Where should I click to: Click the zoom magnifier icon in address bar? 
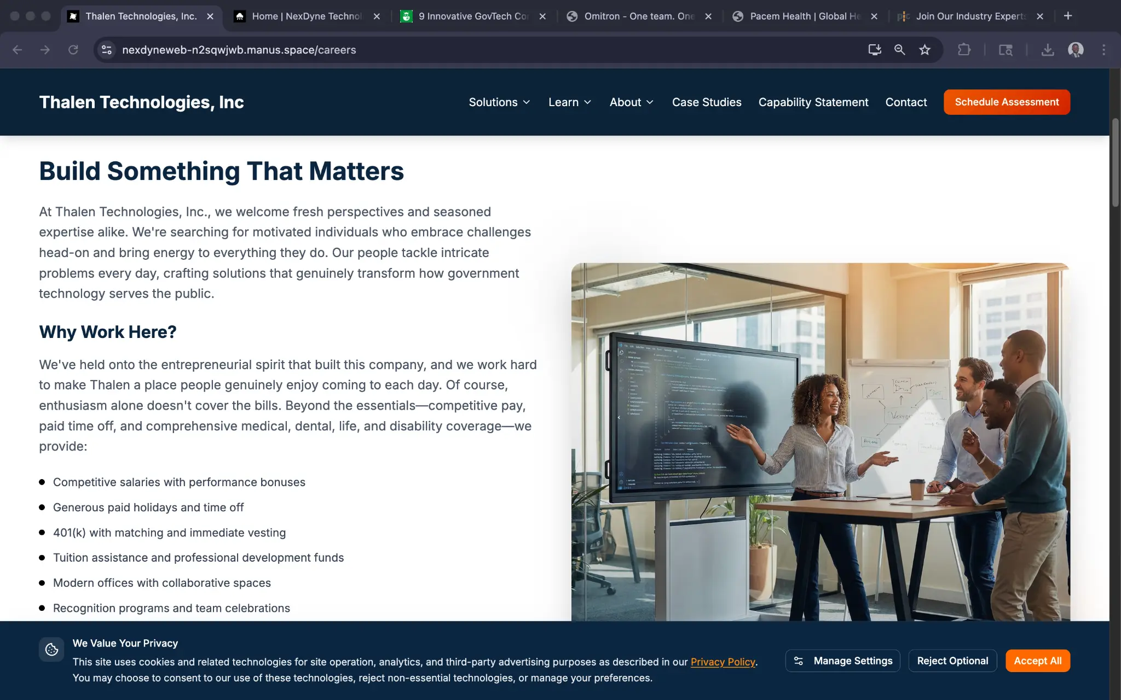click(x=899, y=50)
